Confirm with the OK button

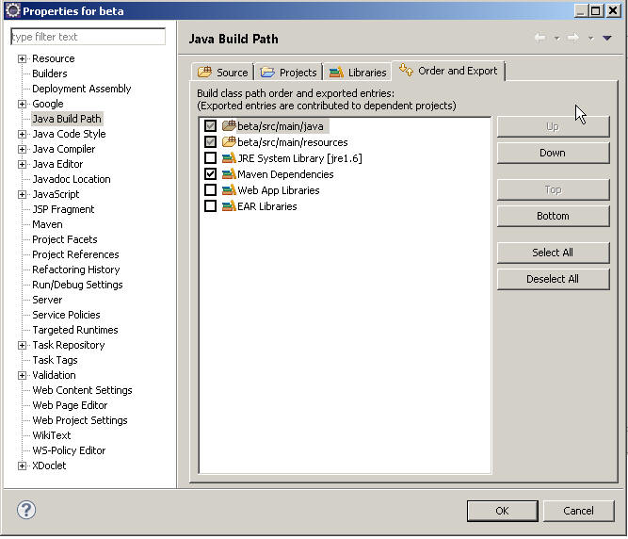point(502,511)
